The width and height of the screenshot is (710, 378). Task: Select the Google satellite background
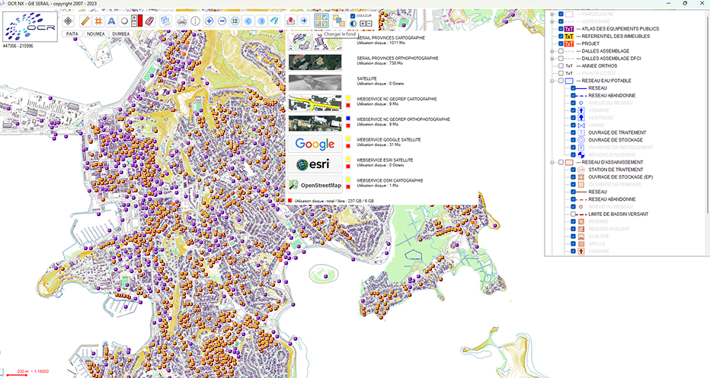[315, 144]
